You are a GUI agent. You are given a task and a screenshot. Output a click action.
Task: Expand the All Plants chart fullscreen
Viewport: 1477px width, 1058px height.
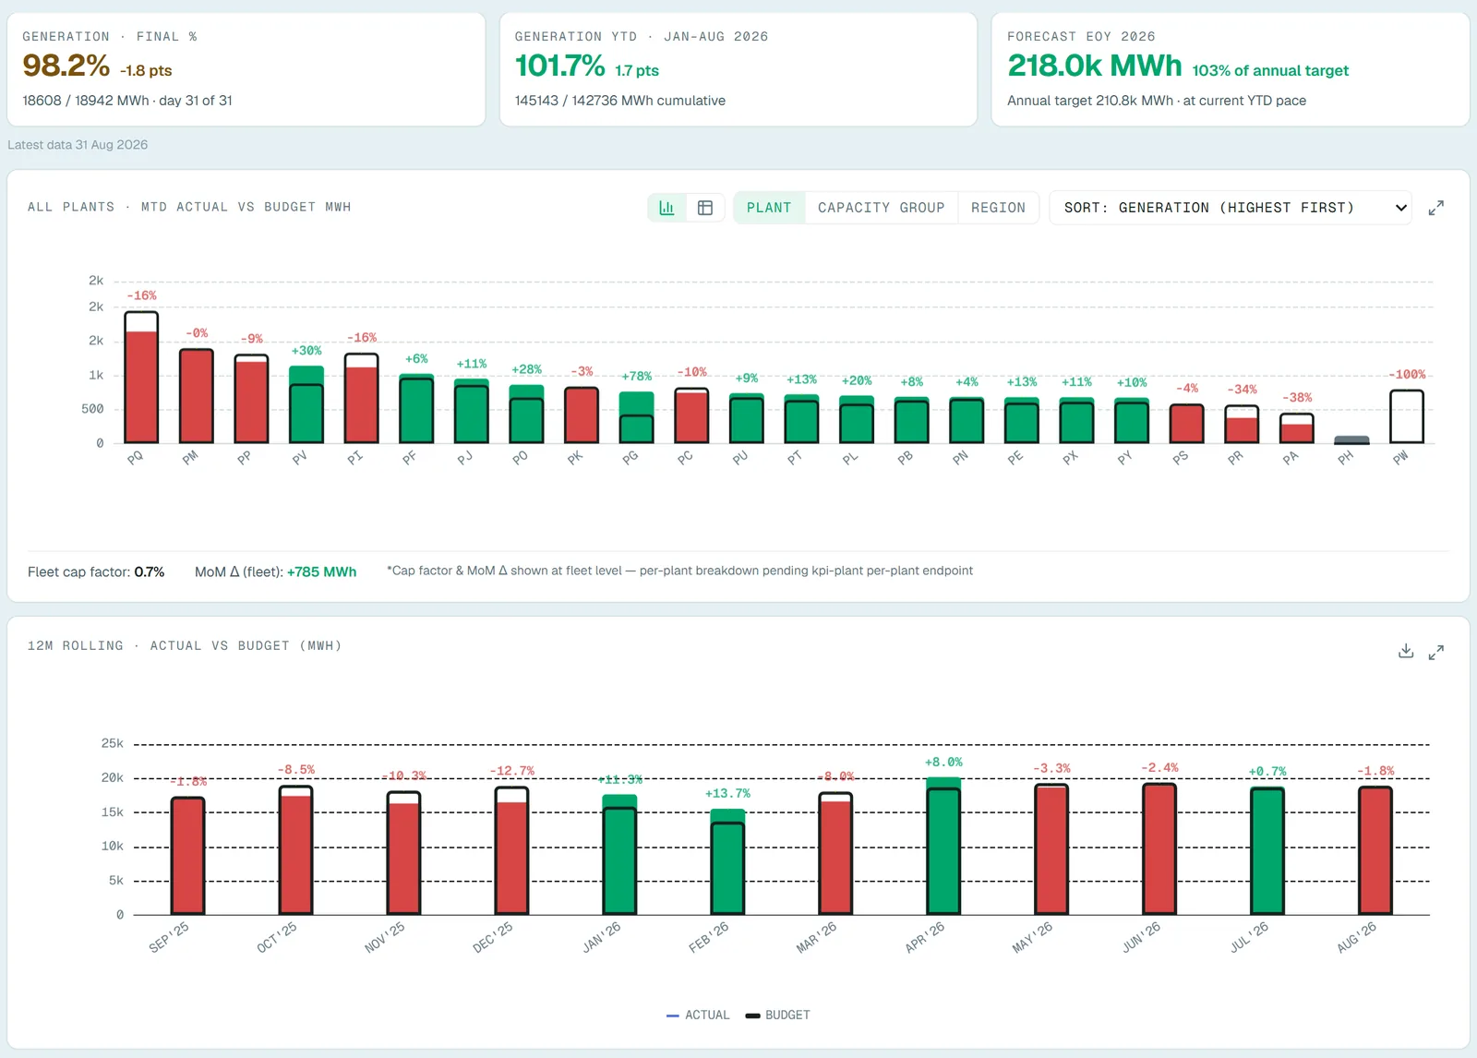(1435, 208)
